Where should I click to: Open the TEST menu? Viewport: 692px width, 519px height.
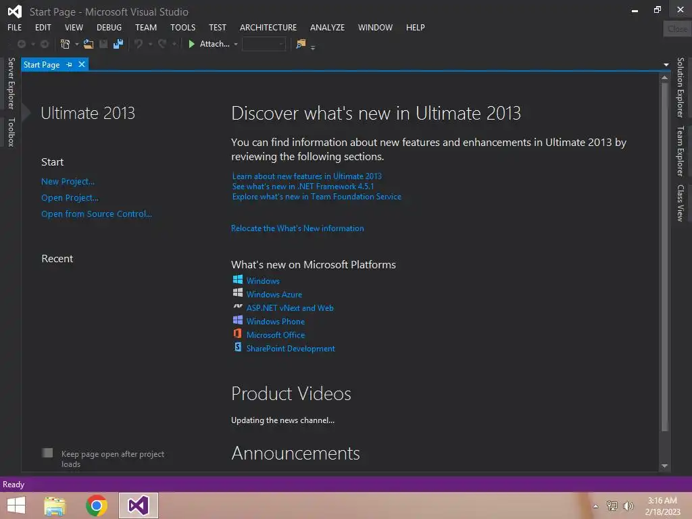point(217,27)
